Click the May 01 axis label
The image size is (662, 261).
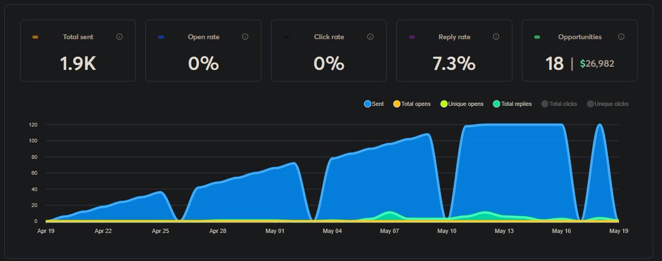275,231
